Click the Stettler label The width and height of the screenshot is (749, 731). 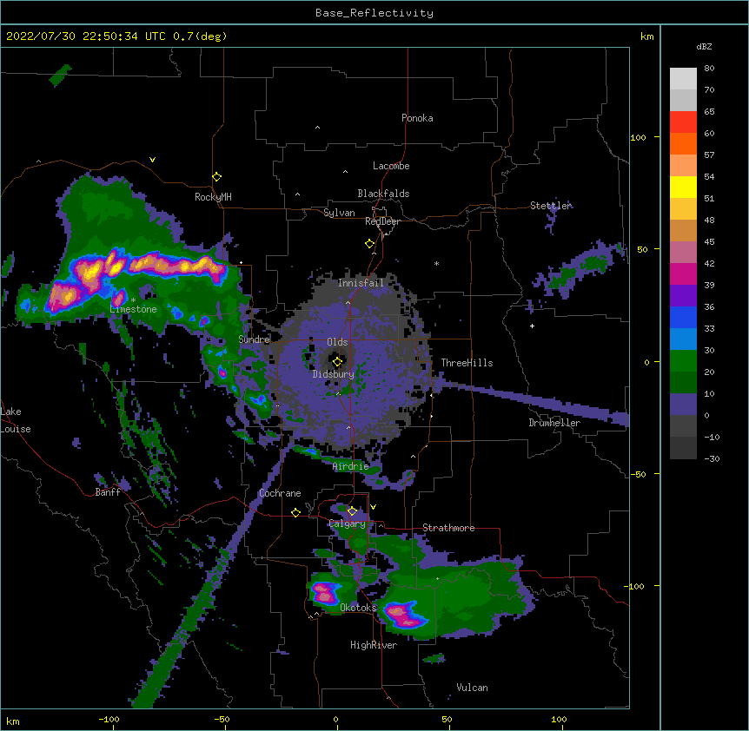pos(550,206)
